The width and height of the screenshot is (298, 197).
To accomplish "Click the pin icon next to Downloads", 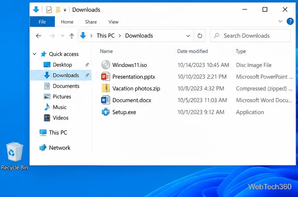I will pos(87,75).
